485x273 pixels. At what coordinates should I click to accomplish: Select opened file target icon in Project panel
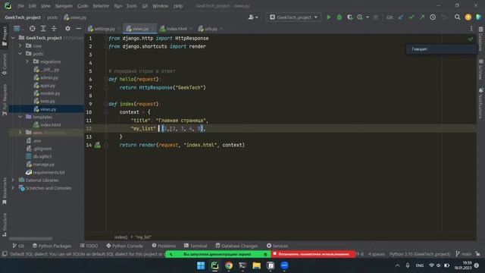[32, 29]
